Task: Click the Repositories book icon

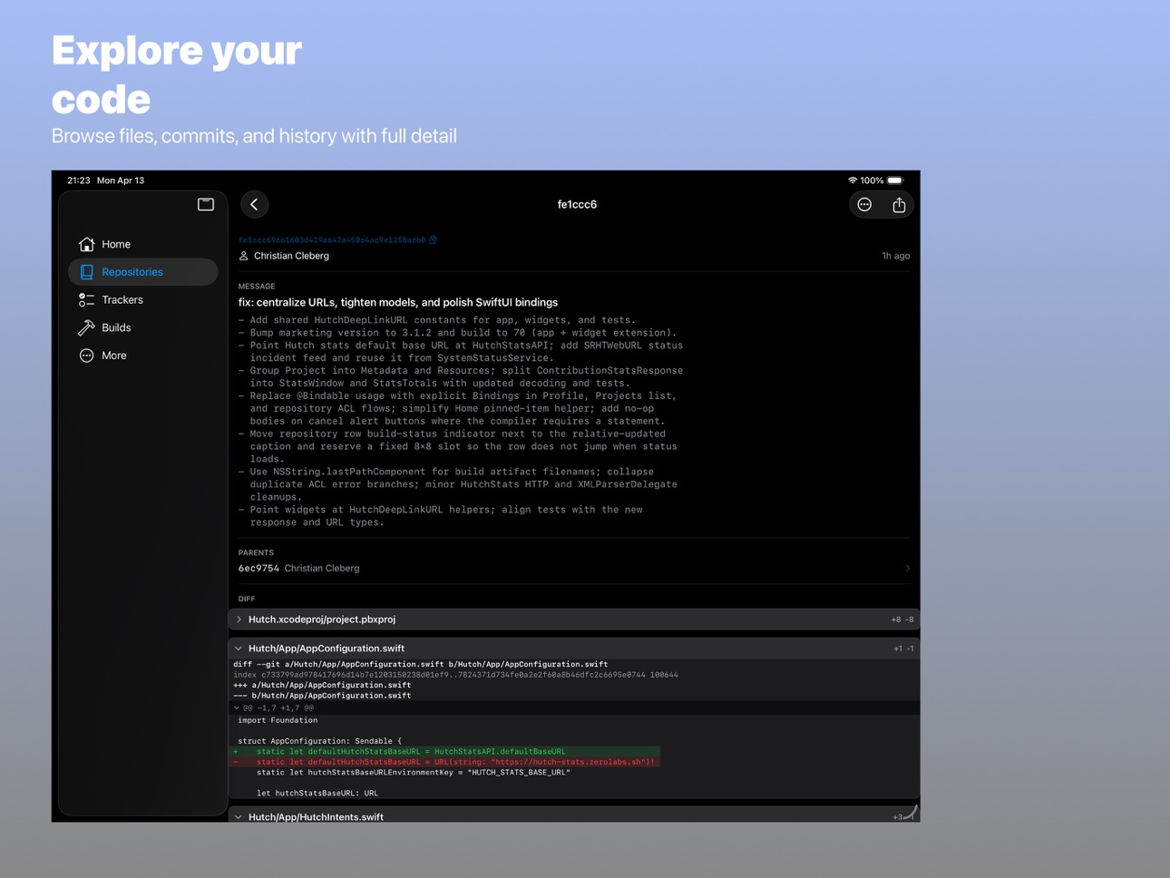Action: coord(87,272)
